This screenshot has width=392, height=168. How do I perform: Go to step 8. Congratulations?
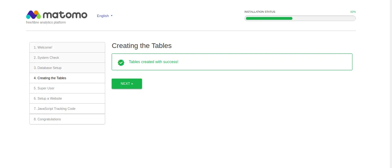[x=67, y=119]
